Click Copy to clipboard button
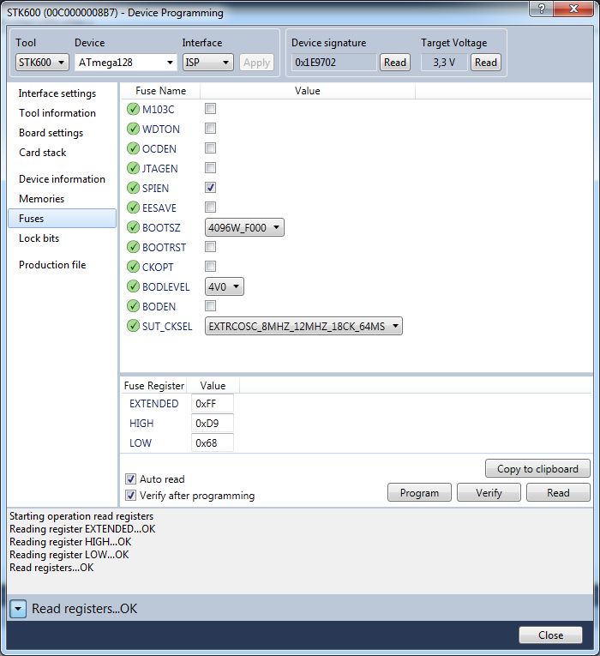Image resolution: width=600 pixels, height=656 pixels. tap(537, 468)
